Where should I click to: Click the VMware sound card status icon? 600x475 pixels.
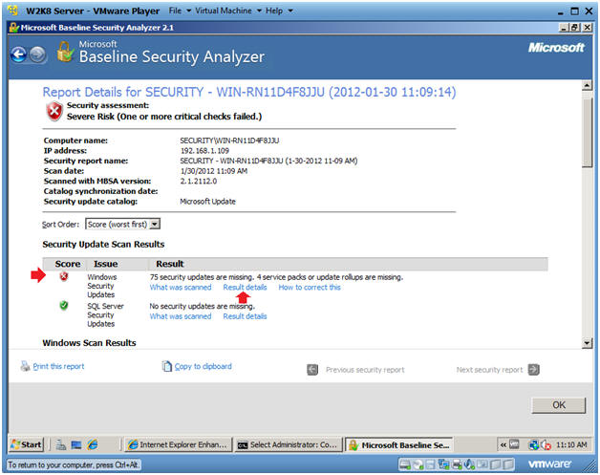tap(469, 464)
